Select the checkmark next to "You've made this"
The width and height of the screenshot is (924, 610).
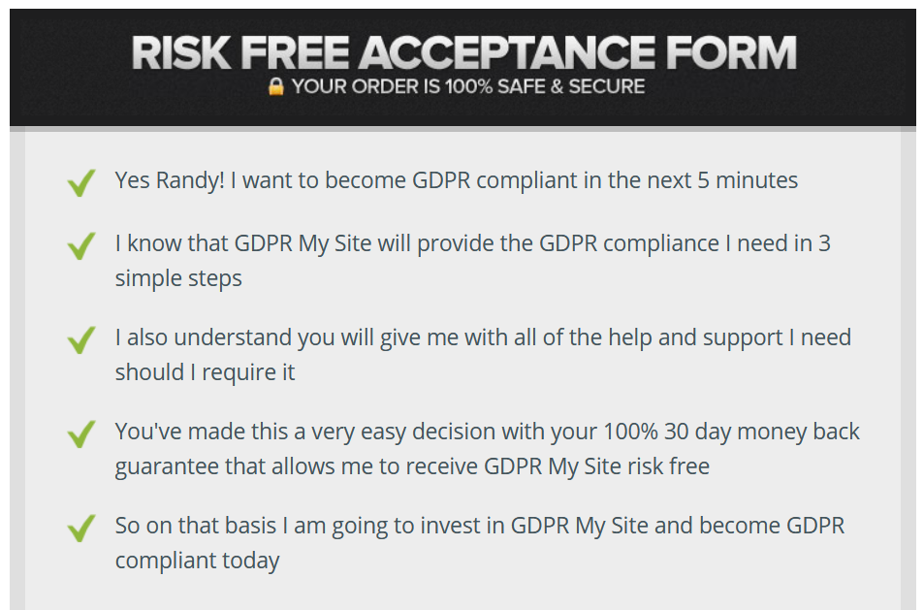tap(81, 433)
